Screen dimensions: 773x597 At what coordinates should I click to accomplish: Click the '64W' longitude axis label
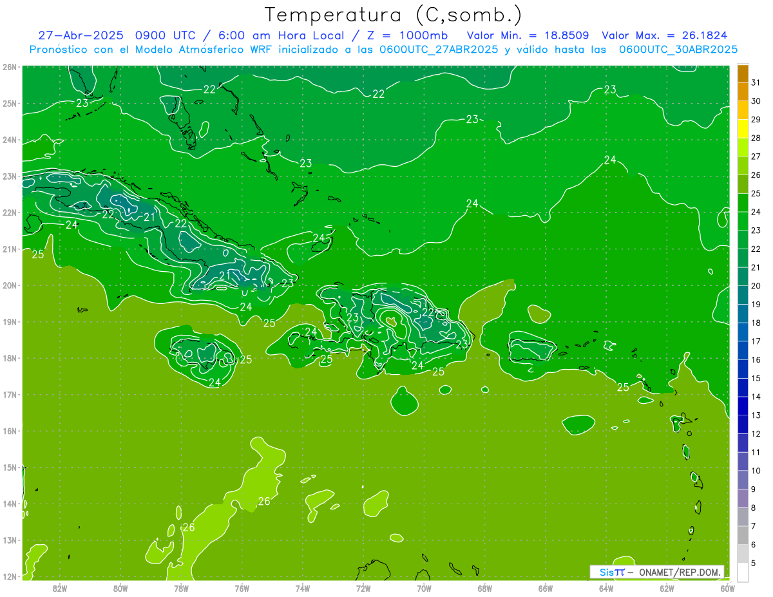pos(606,588)
